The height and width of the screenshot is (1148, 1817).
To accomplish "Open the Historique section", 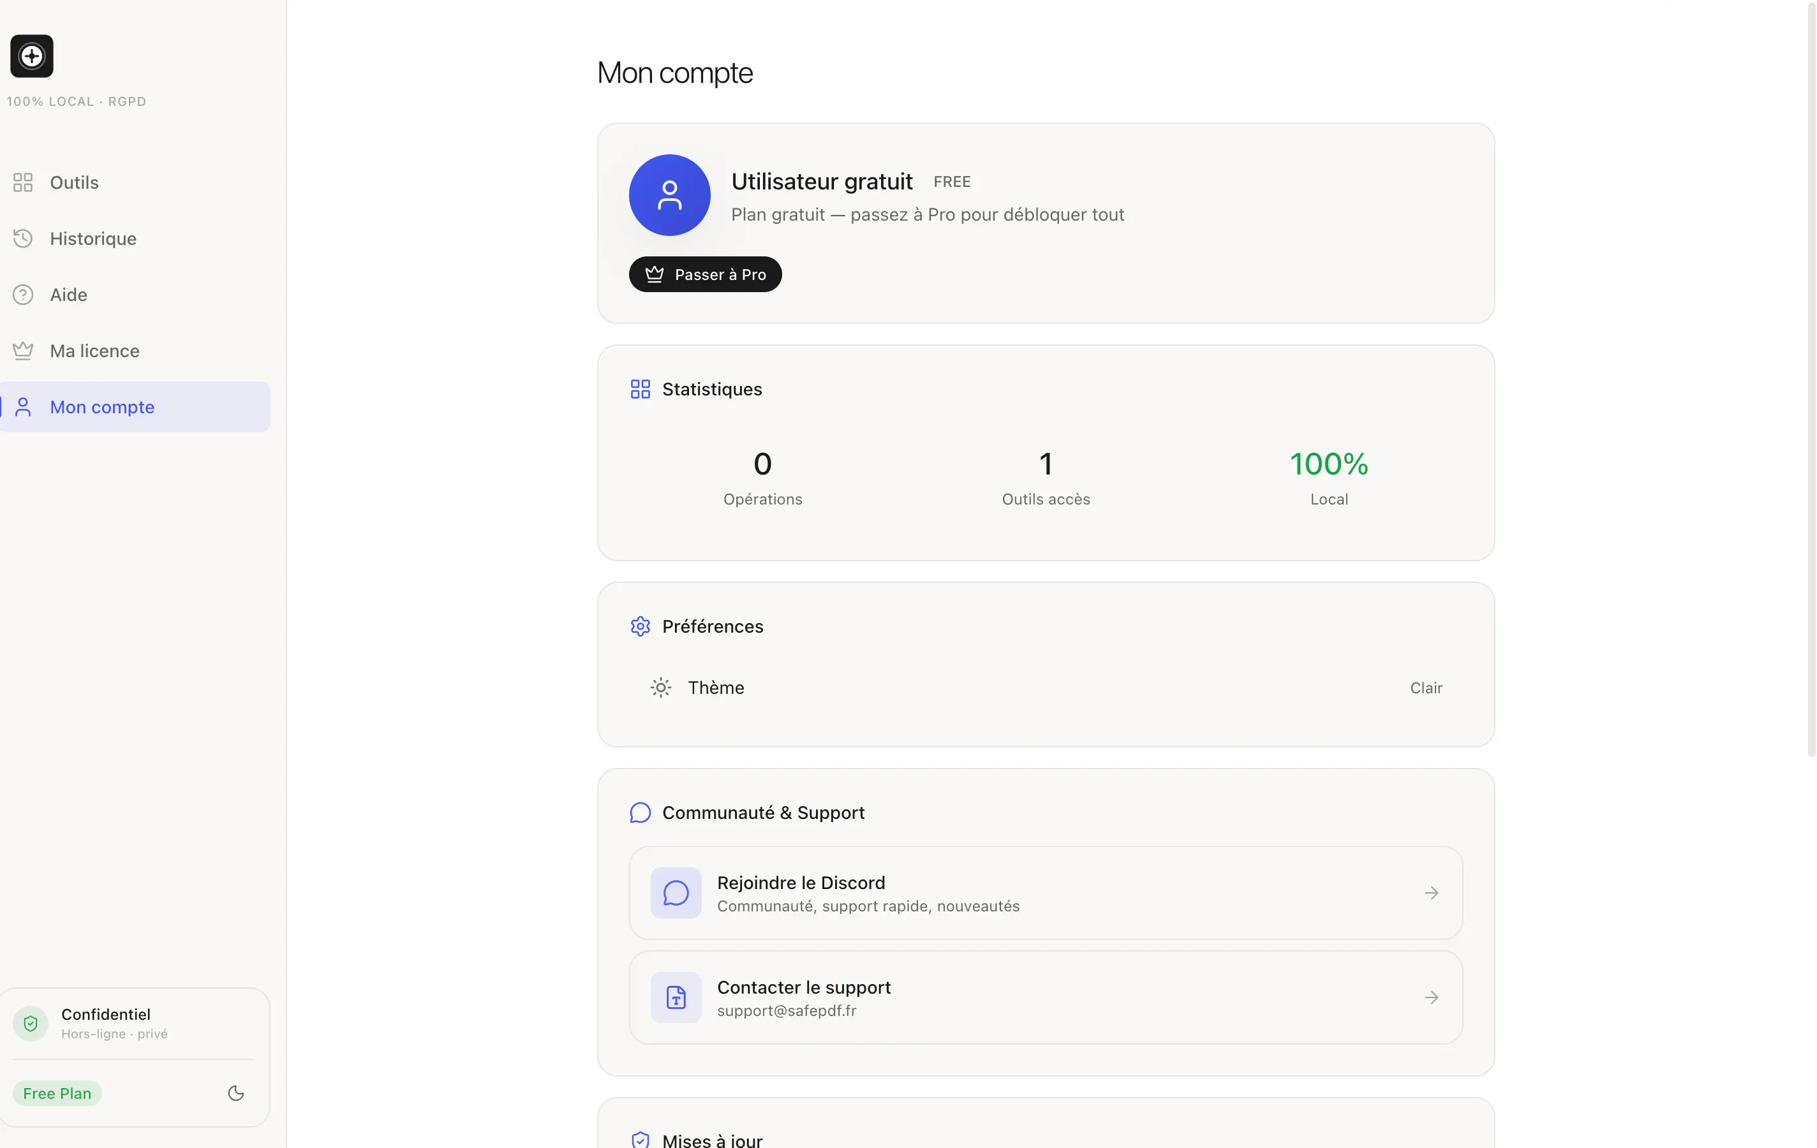I will [x=135, y=239].
